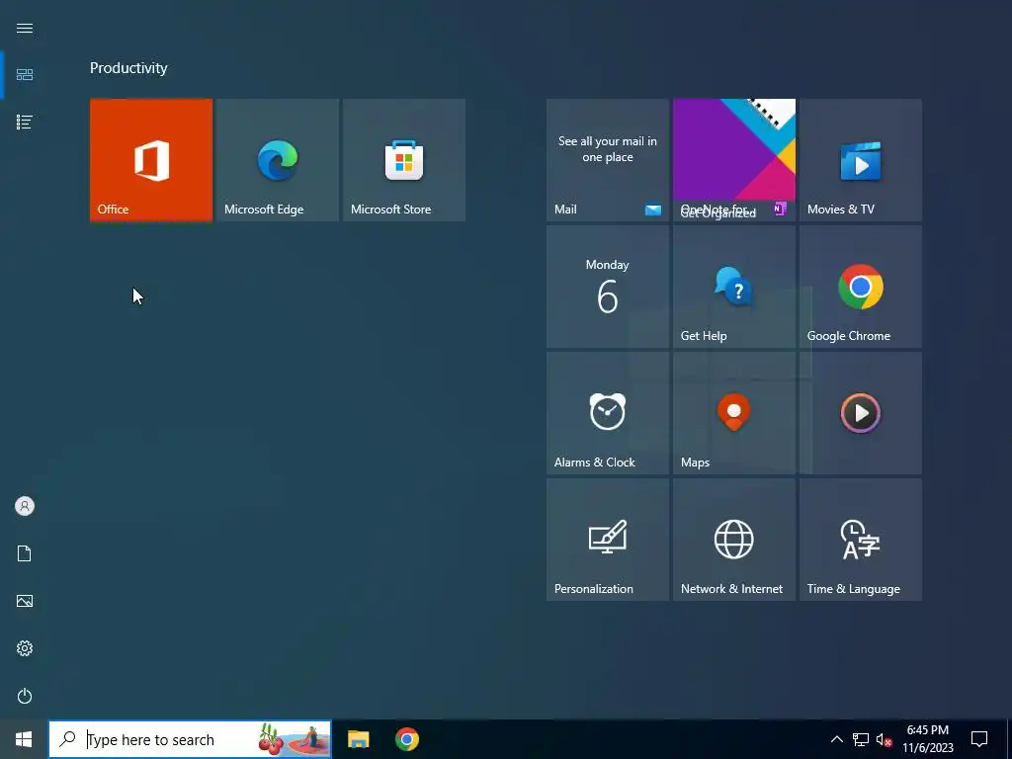Open the Mail tile
This screenshot has width=1012, height=759.
608,160
